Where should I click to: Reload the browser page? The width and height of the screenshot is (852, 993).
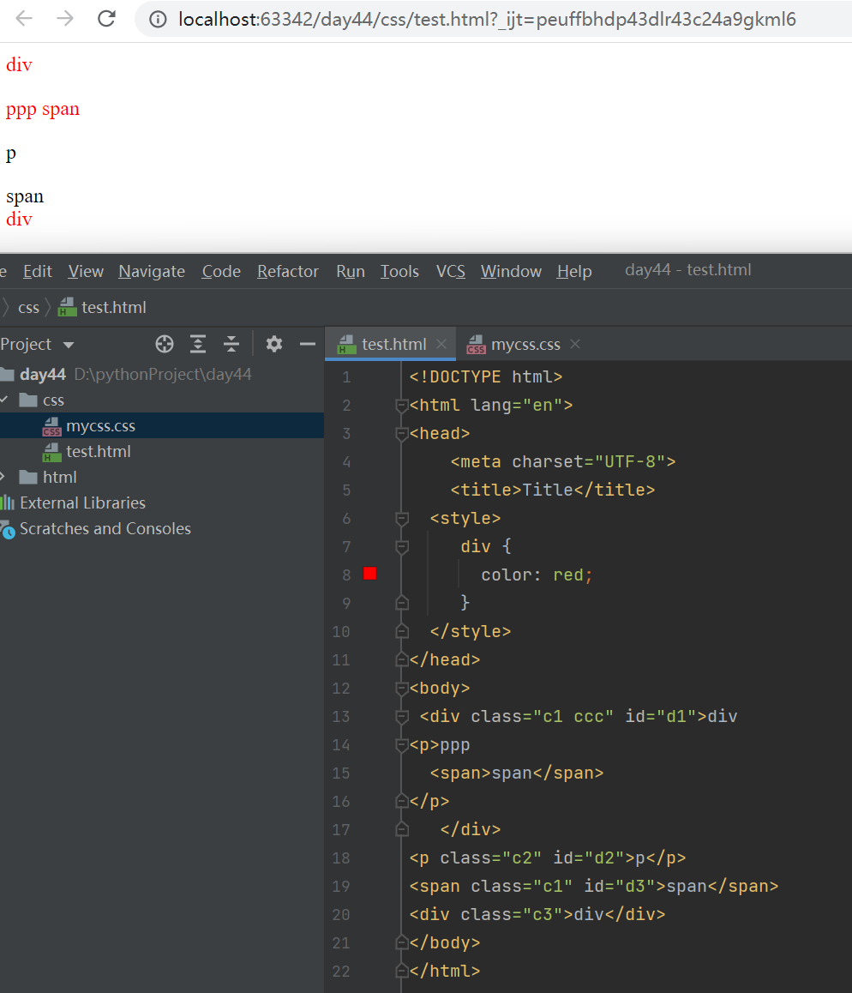[x=106, y=18]
